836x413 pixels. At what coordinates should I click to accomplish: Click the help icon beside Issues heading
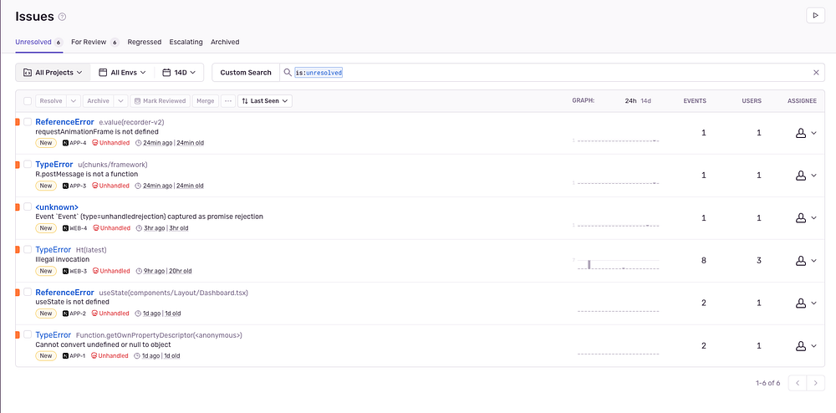(63, 17)
